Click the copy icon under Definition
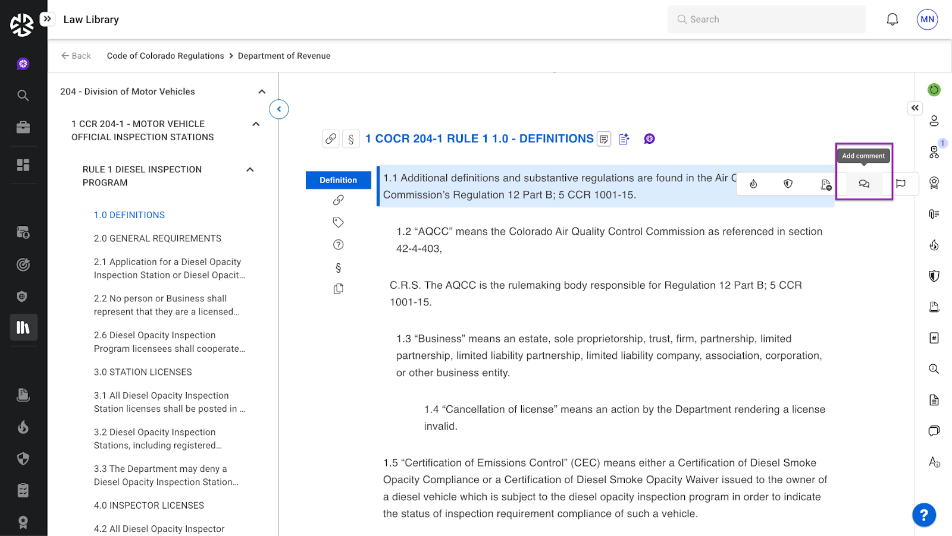The width and height of the screenshot is (952, 536). pyautogui.click(x=338, y=289)
